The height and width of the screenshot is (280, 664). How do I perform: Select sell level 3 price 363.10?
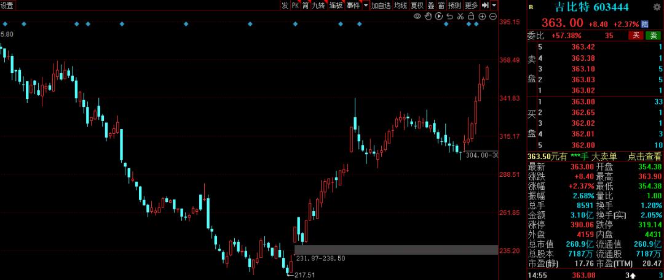[x=583, y=69]
